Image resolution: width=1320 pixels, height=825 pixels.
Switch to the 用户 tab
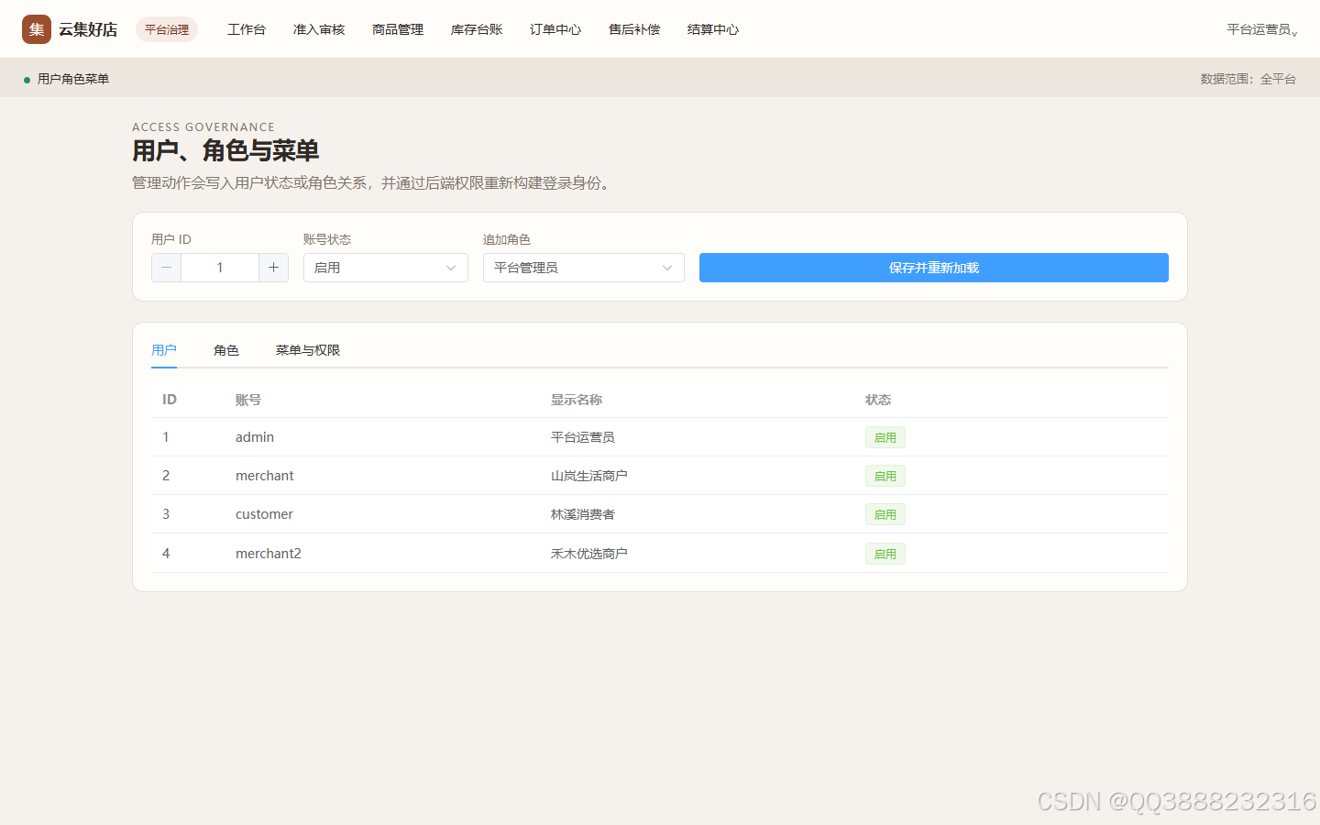[164, 350]
